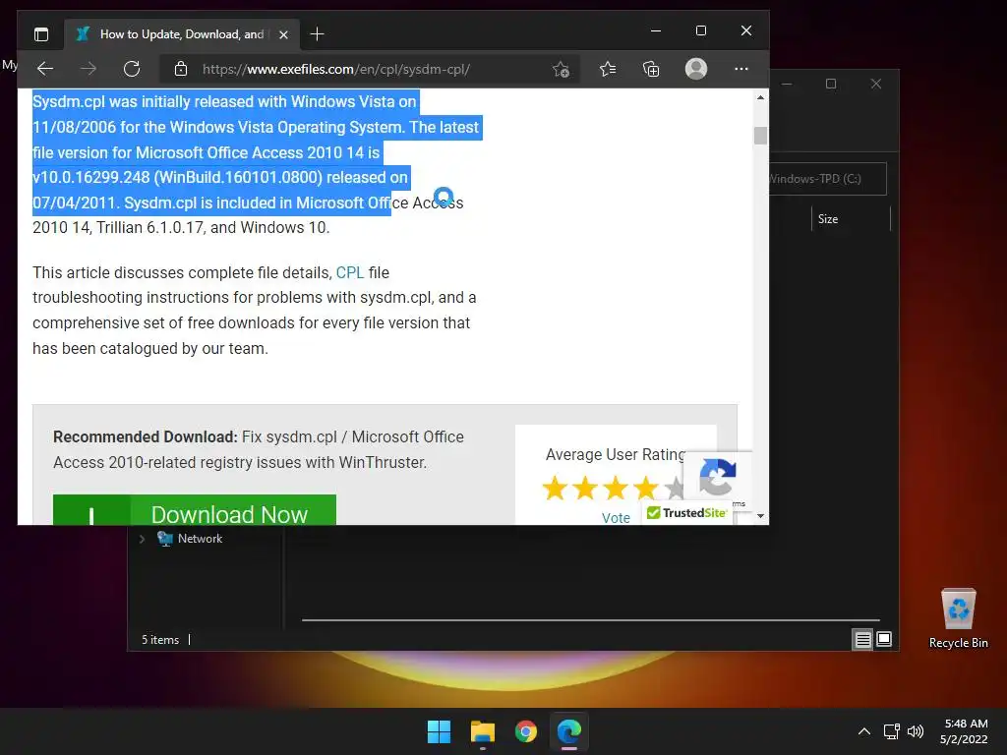Follow the CPL hyperlink in the article

tap(350, 272)
